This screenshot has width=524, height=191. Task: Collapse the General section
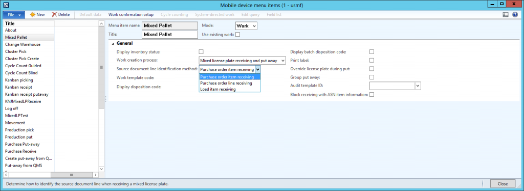click(x=113, y=44)
